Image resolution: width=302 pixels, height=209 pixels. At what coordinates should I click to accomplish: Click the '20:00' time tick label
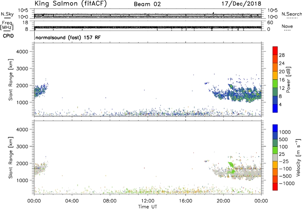[x=223, y=201]
